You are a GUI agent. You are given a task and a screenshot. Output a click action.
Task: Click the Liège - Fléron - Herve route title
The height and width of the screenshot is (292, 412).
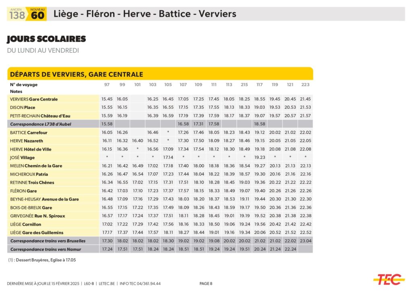144,14
